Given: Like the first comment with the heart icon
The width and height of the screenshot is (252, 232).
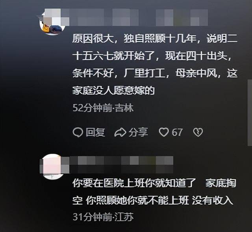Looking at the screenshot, I should tap(164, 132).
